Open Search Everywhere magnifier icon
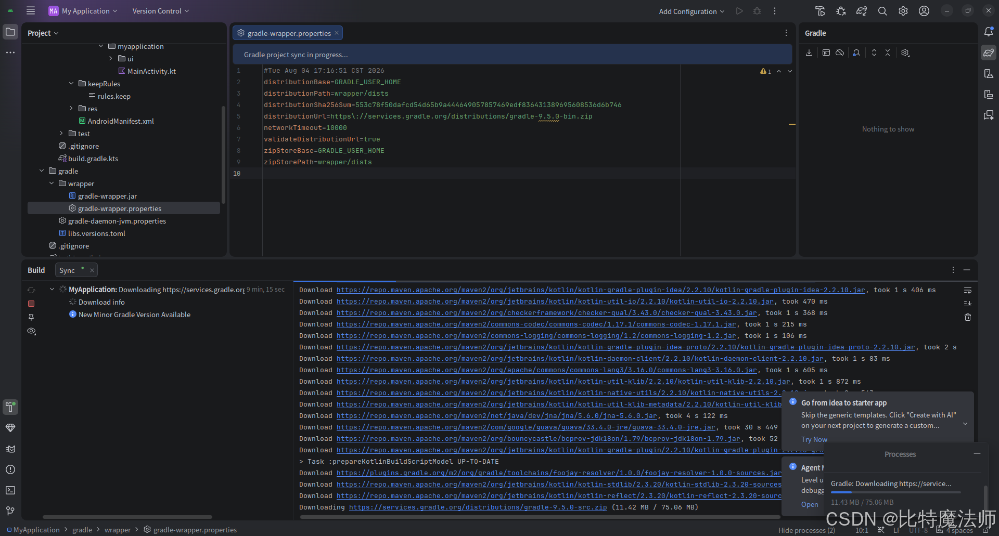The width and height of the screenshot is (999, 536). 882,11
